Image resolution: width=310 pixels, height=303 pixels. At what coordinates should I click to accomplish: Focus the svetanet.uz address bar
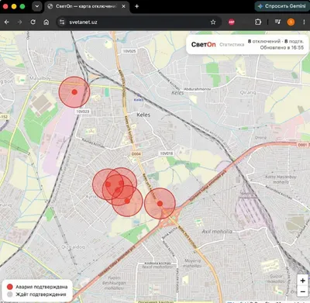(138, 22)
